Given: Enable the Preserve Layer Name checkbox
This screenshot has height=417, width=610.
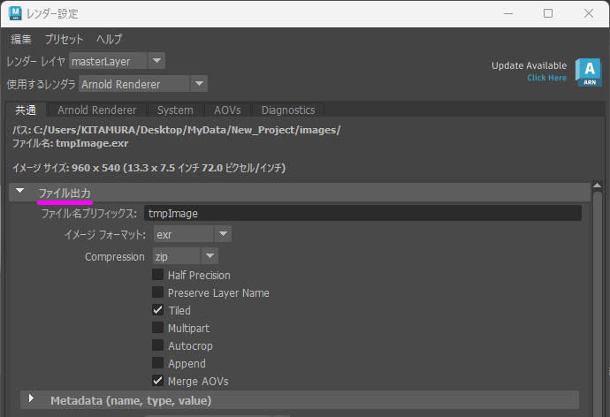Looking at the screenshot, I should (x=157, y=292).
